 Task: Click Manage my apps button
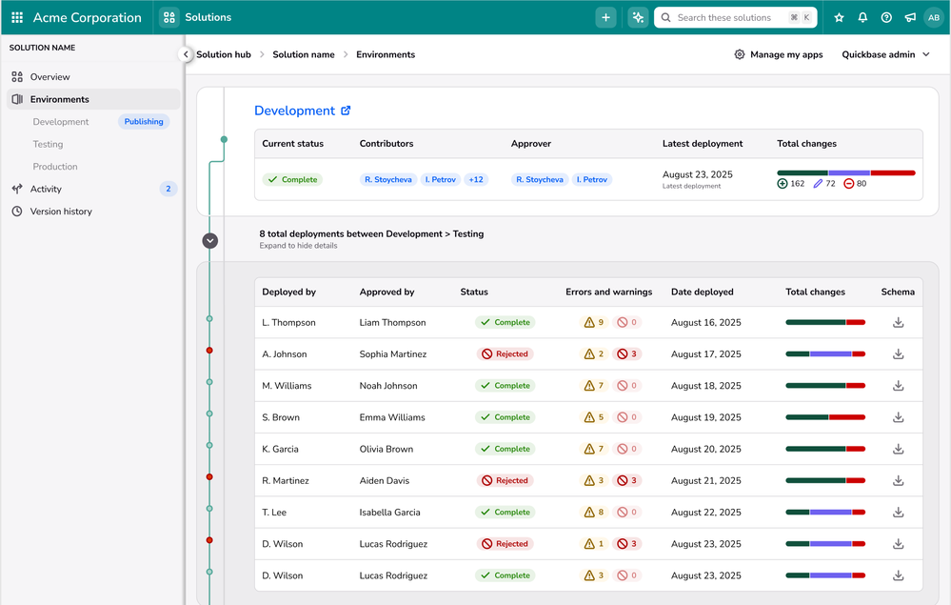(x=778, y=55)
